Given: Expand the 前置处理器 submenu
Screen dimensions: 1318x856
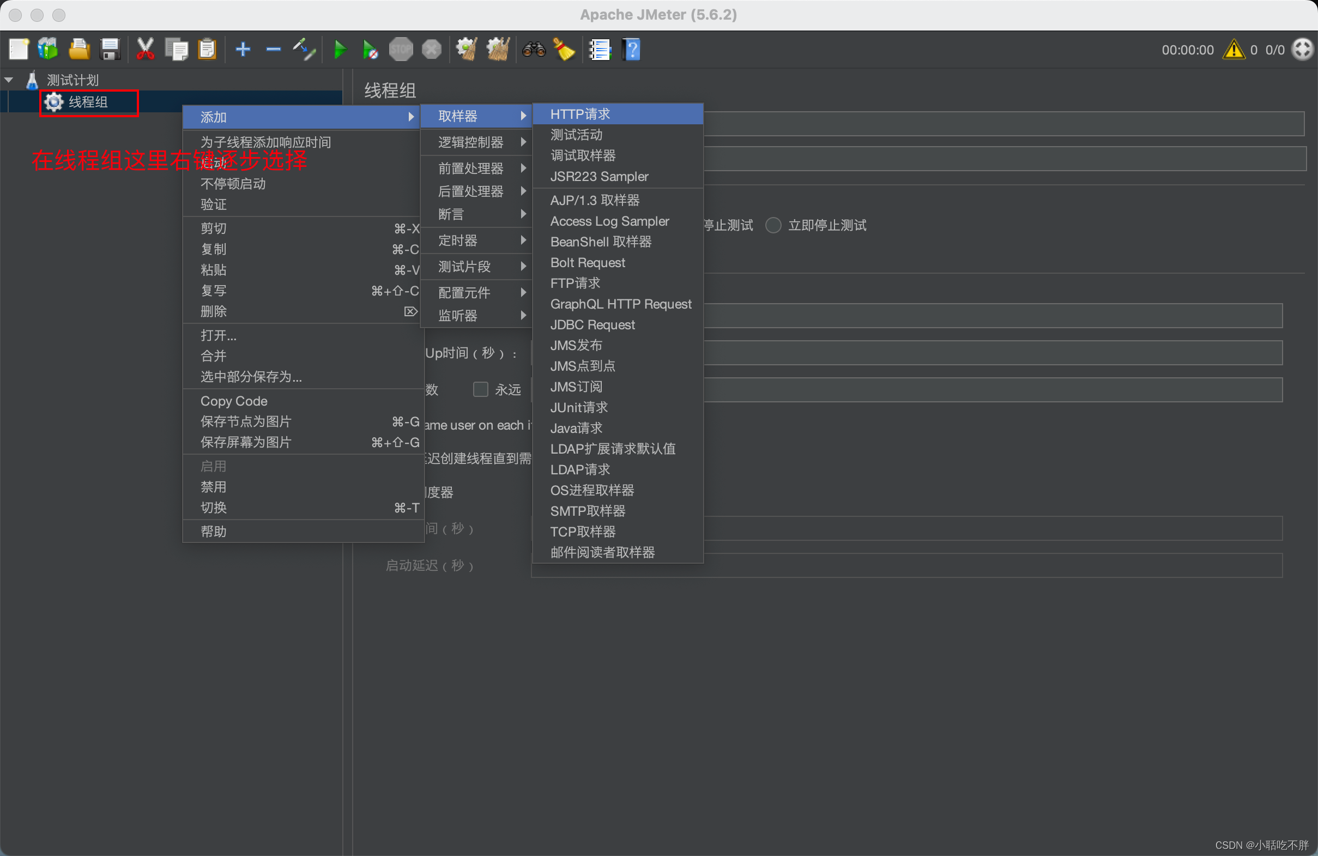Looking at the screenshot, I should [x=477, y=168].
